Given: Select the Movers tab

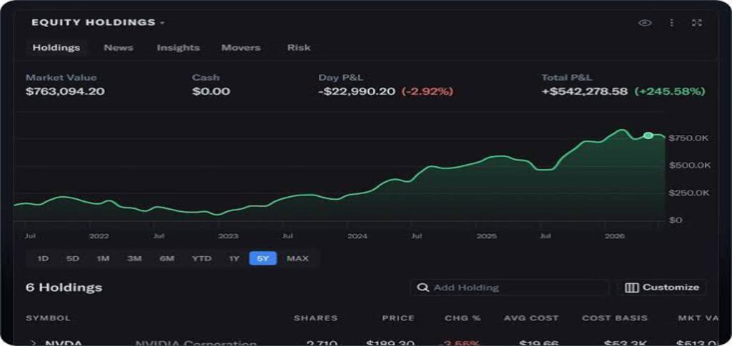Looking at the screenshot, I should 241,48.
